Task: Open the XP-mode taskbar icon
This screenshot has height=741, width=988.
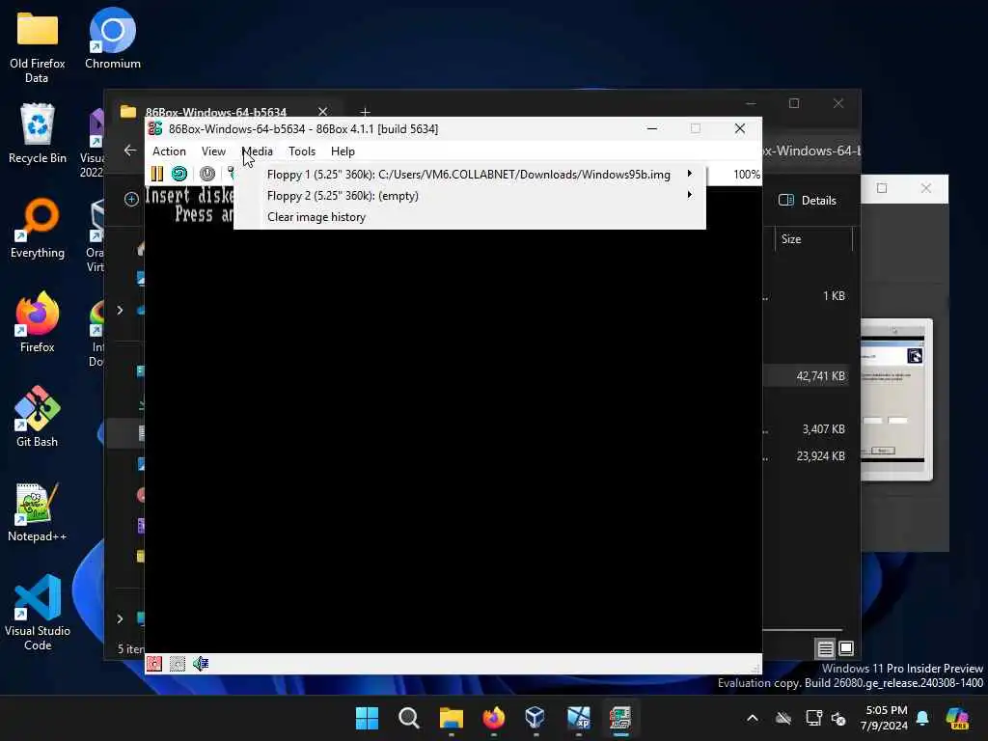Action: coord(579,718)
